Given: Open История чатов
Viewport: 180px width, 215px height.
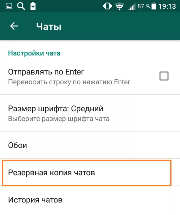Looking at the screenshot, I should tap(90, 200).
